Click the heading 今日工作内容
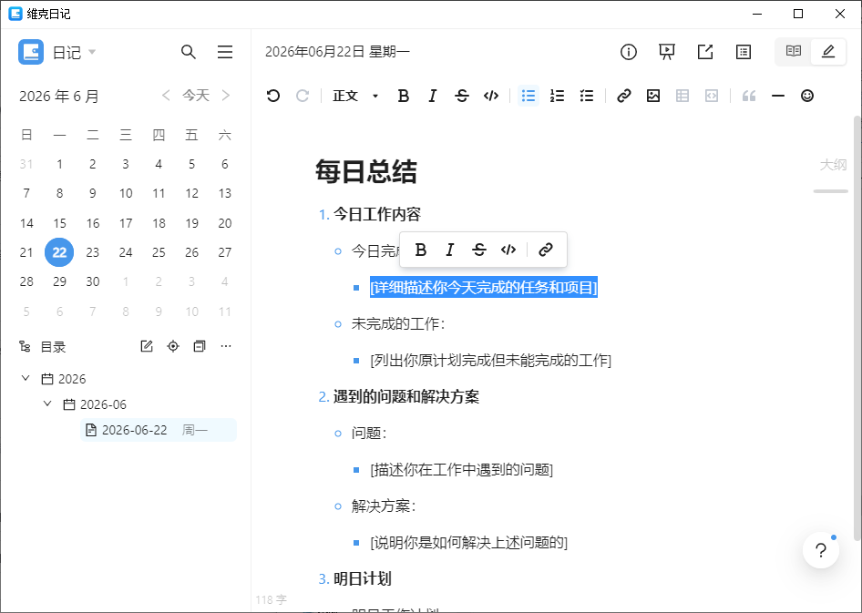Image resolution: width=862 pixels, height=613 pixels. pyautogui.click(x=377, y=214)
